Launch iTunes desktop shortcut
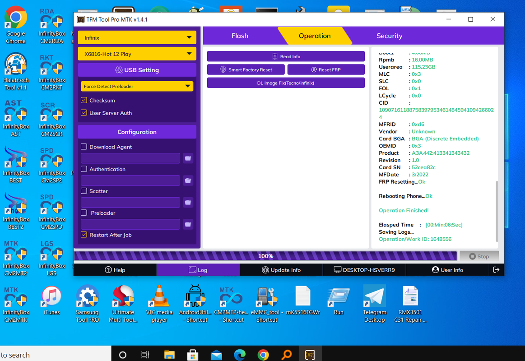Viewport: 525px width, 361px height. (x=51, y=301)
